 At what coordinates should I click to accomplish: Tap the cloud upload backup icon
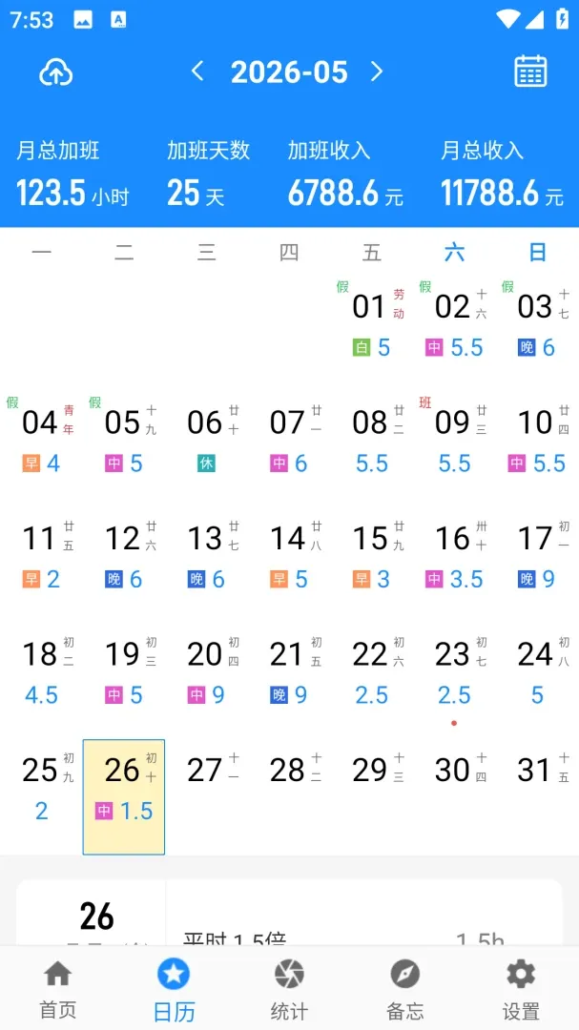click(56, 72)
